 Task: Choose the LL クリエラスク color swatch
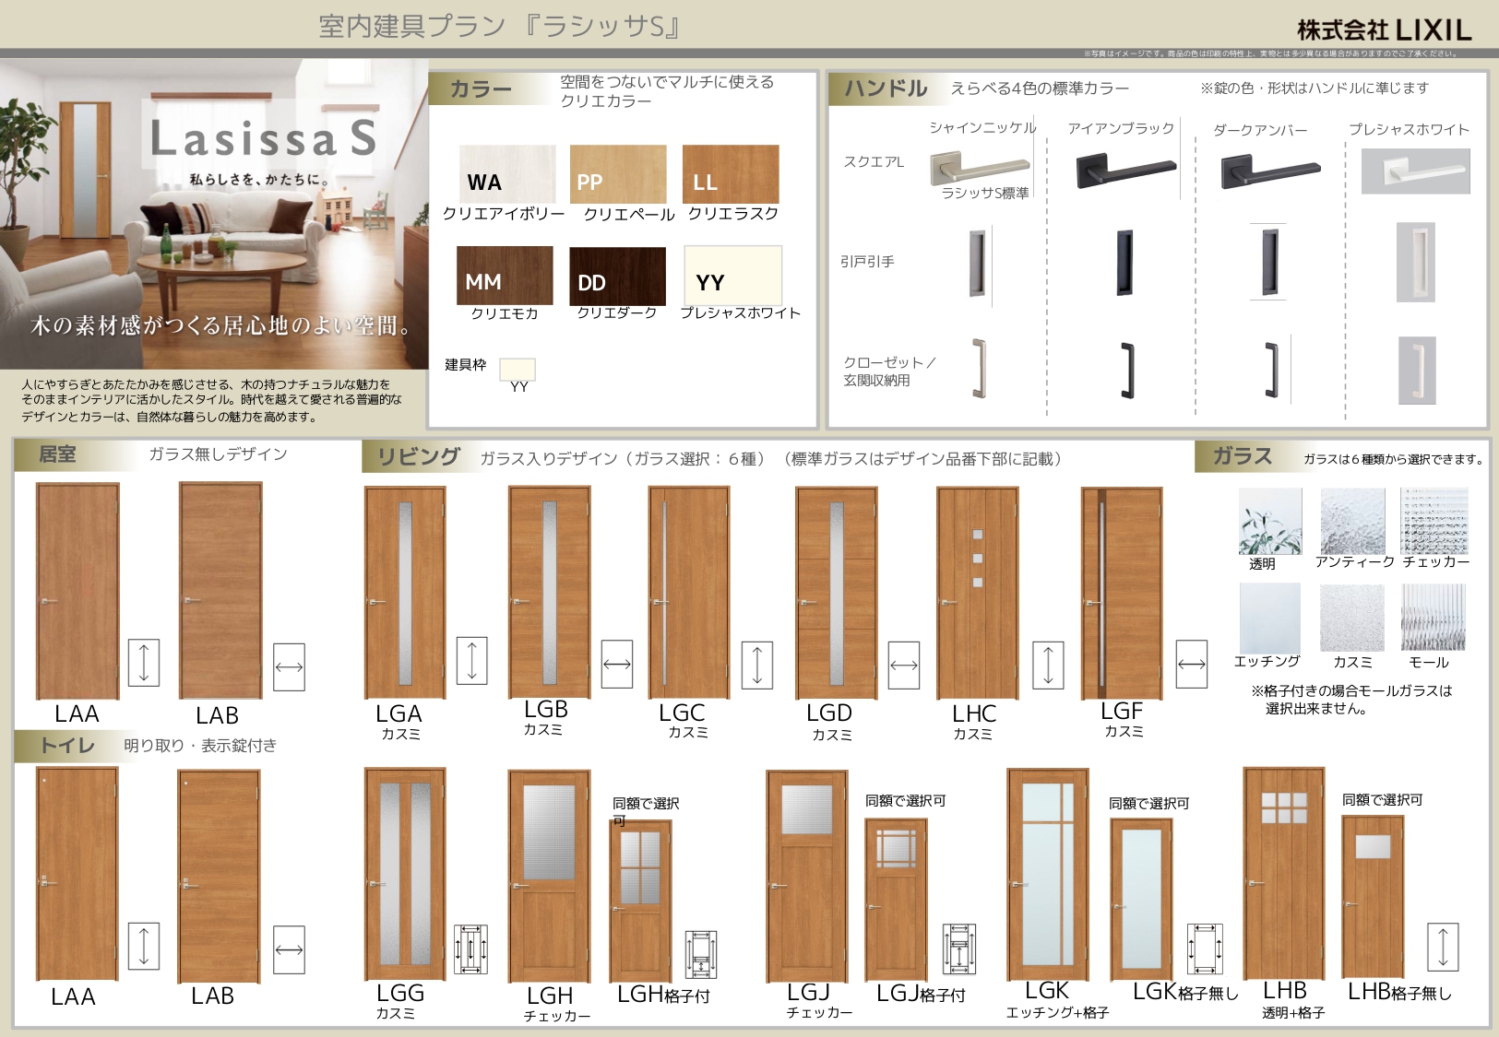click(731, 173)
